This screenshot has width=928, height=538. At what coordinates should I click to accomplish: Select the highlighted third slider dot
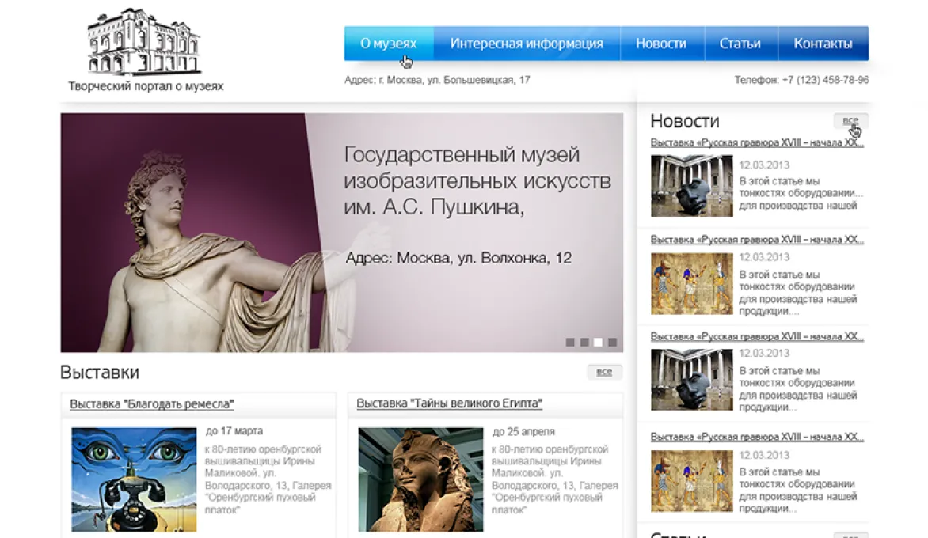tap(599, 343)
